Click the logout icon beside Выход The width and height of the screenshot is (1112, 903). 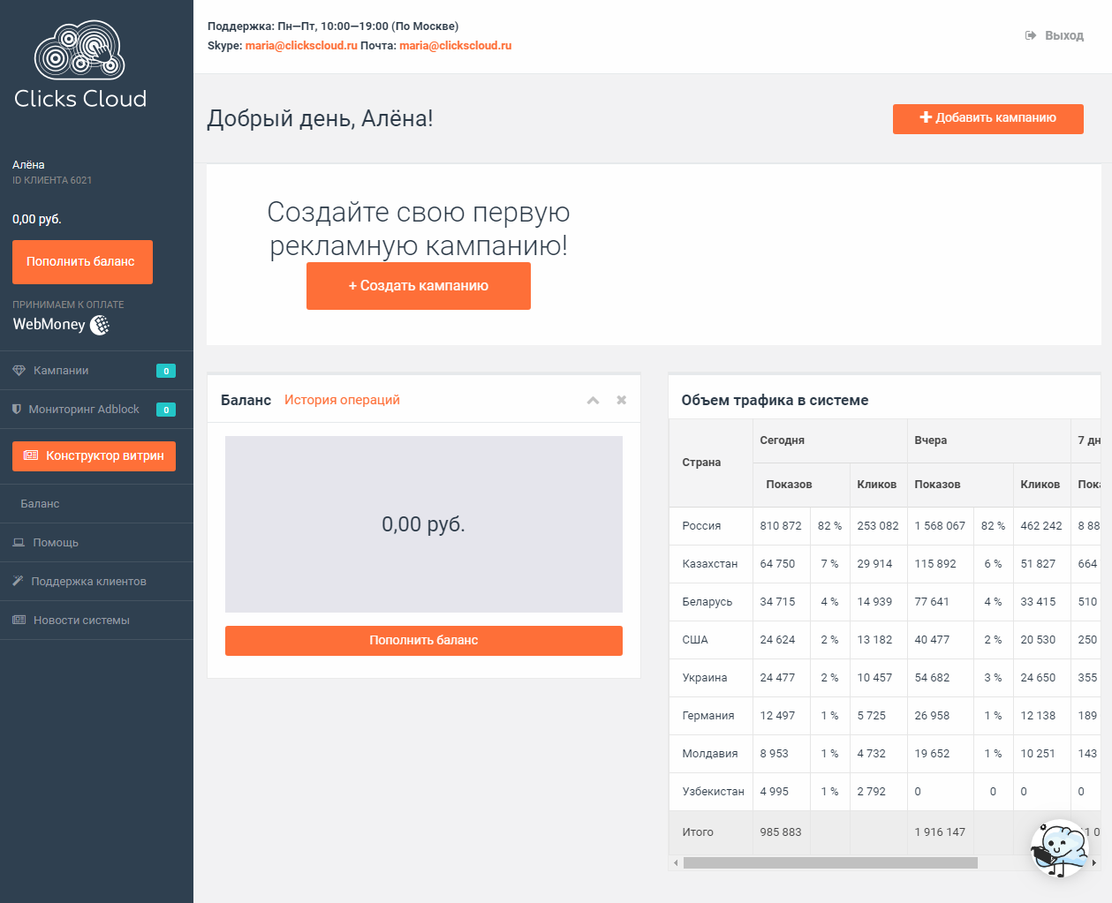pyautogui.click(x=1029, y=35)
